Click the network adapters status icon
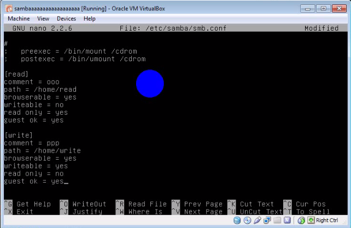The height and width of the screenshot is (228, 351). (267, 220)
